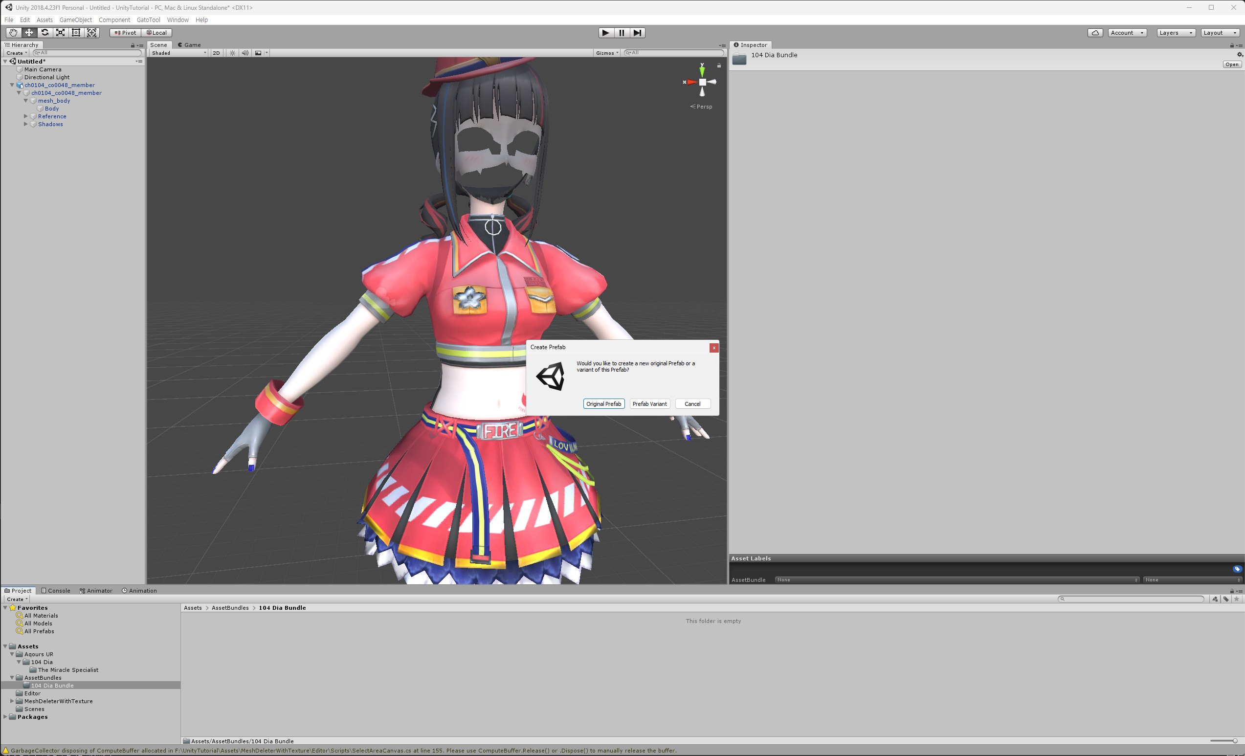The width and height of the screenshot is (1245, 756).
Task: Select the Rotate tool
Action: click(44, 32)
